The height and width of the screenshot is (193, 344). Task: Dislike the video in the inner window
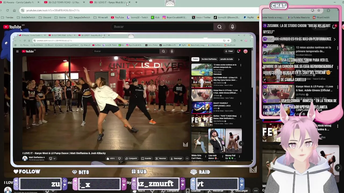120,158
